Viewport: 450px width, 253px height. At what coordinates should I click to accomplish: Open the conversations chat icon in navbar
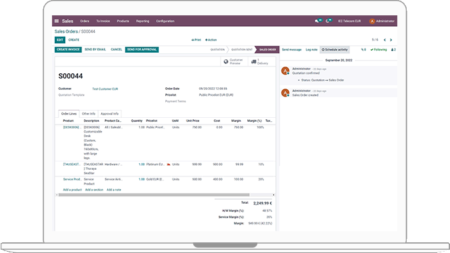pos(318,21)
